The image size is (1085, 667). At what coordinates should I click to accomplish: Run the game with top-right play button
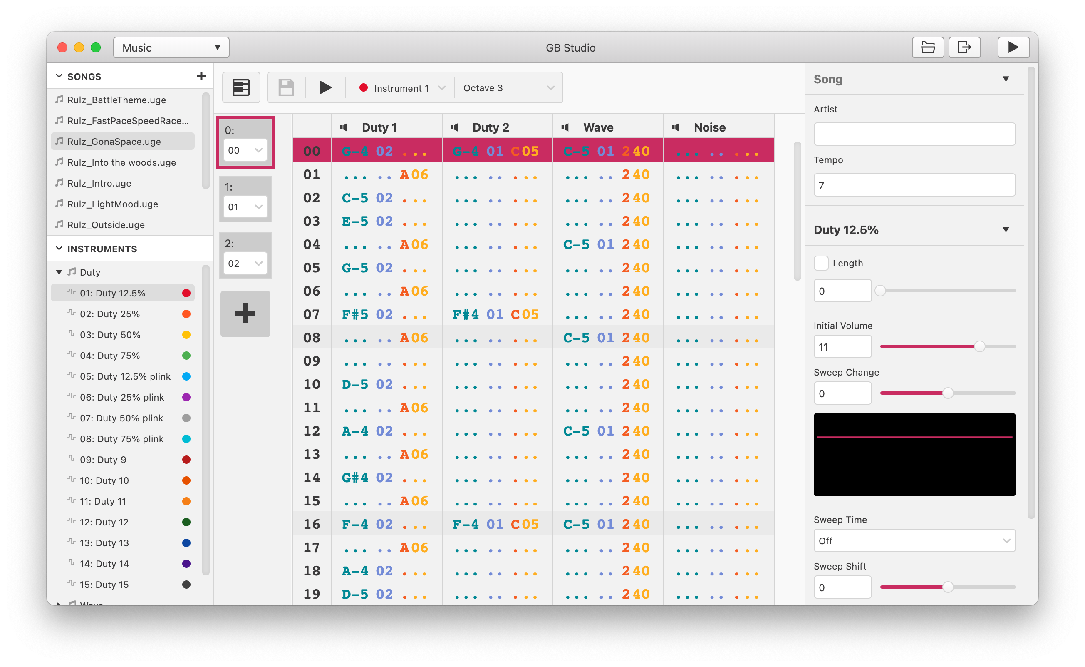[1013, 47]
